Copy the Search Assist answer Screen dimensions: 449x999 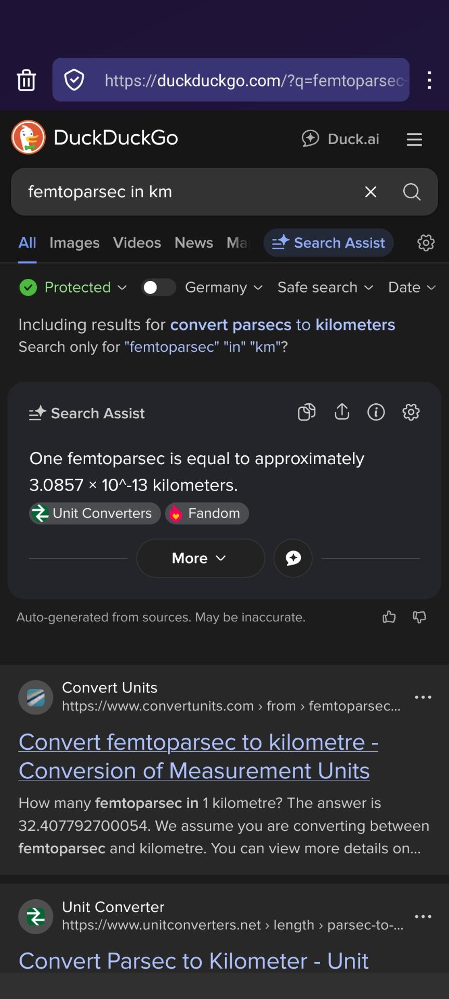[306, 412]
